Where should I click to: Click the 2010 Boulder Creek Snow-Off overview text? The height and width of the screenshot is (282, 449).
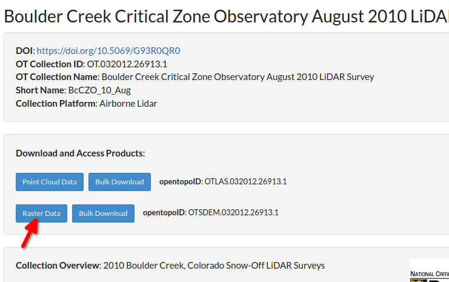214,266
